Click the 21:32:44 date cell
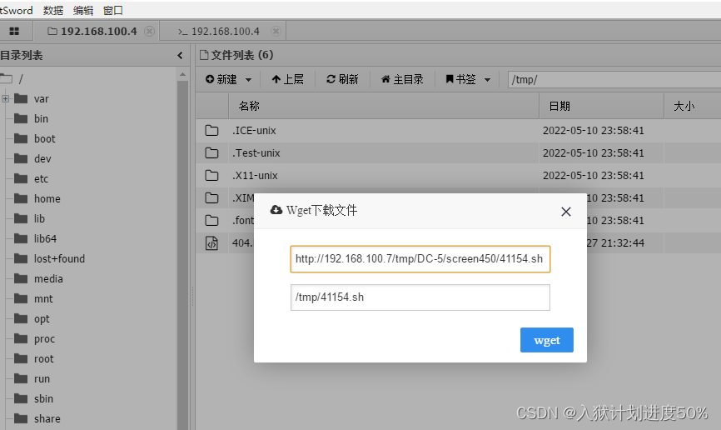Image resolution: width=721 pixels, height=430 pixels. click(615, 243)
